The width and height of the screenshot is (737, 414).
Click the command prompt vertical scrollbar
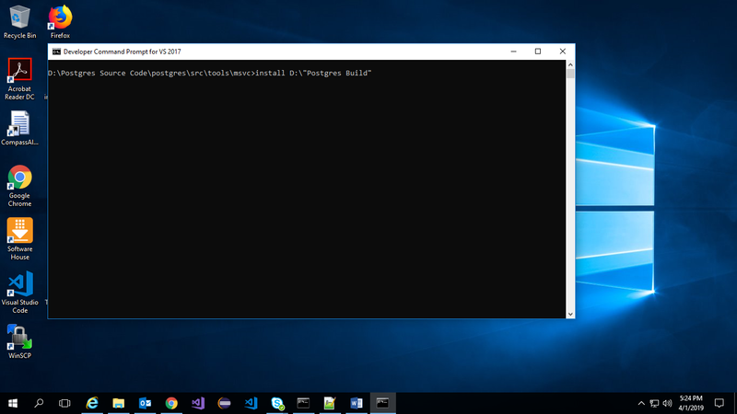(x=570, y=184)
